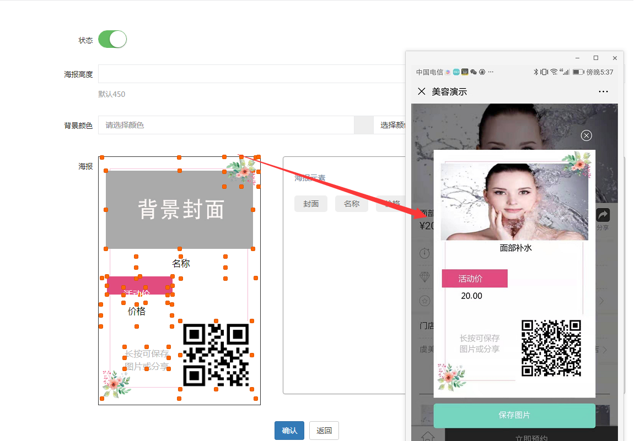Tap the pink 活动价 label in the preview
Viewport: 640px width, 441px height.
click(x=475, y=279)
